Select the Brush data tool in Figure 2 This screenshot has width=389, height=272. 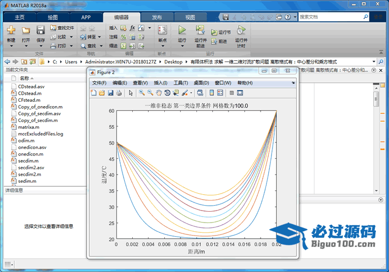[x=184, y=93]
